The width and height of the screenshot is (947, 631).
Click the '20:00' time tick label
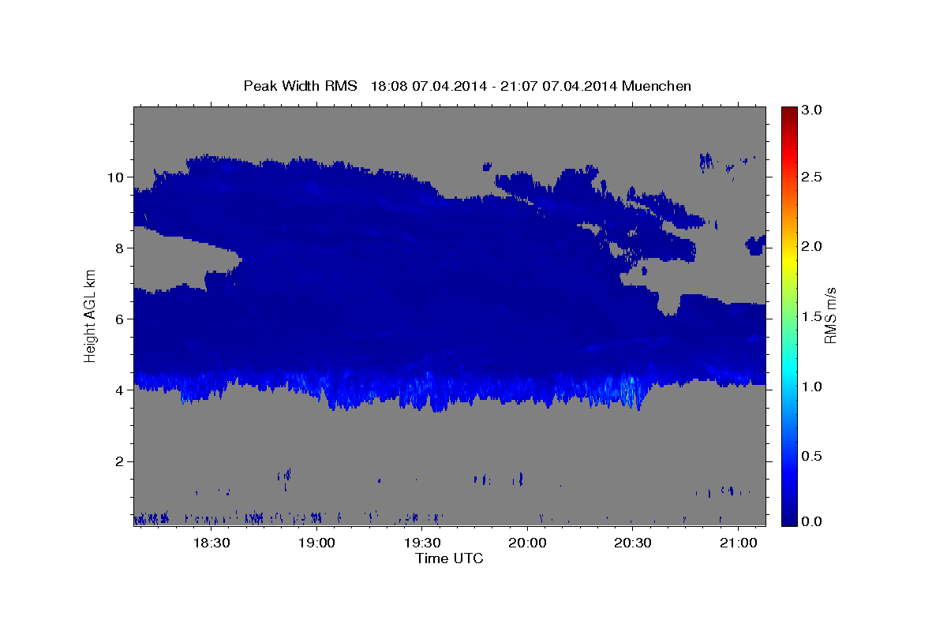pos(527,543)
